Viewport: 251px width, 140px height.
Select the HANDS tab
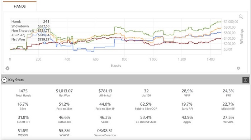(x=20, y=6)
